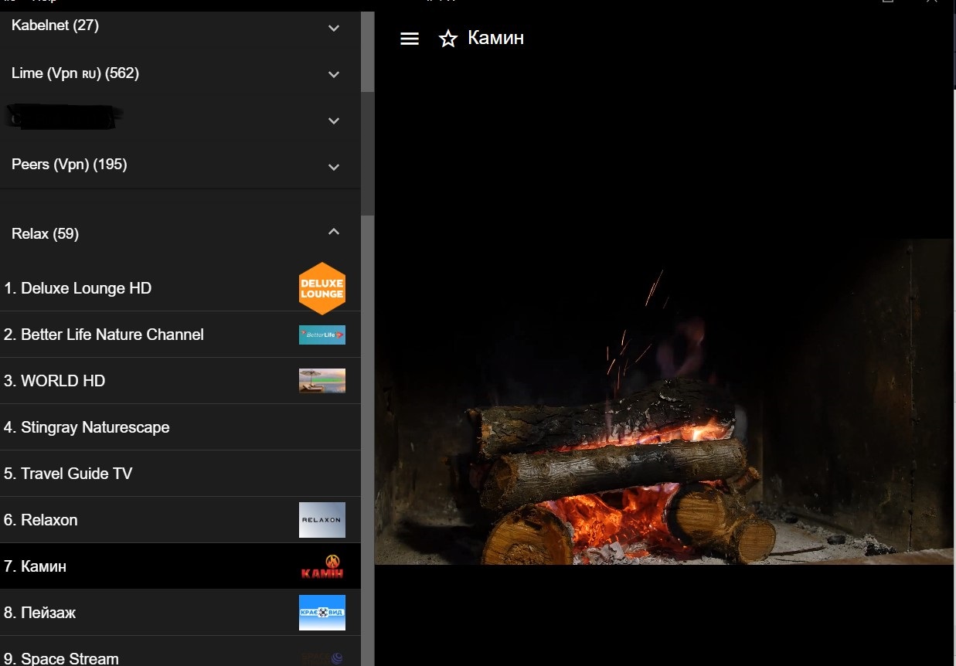Click the WORLD HD channel thumbnail
Viewport: 956px width, 666px height.
322,381
